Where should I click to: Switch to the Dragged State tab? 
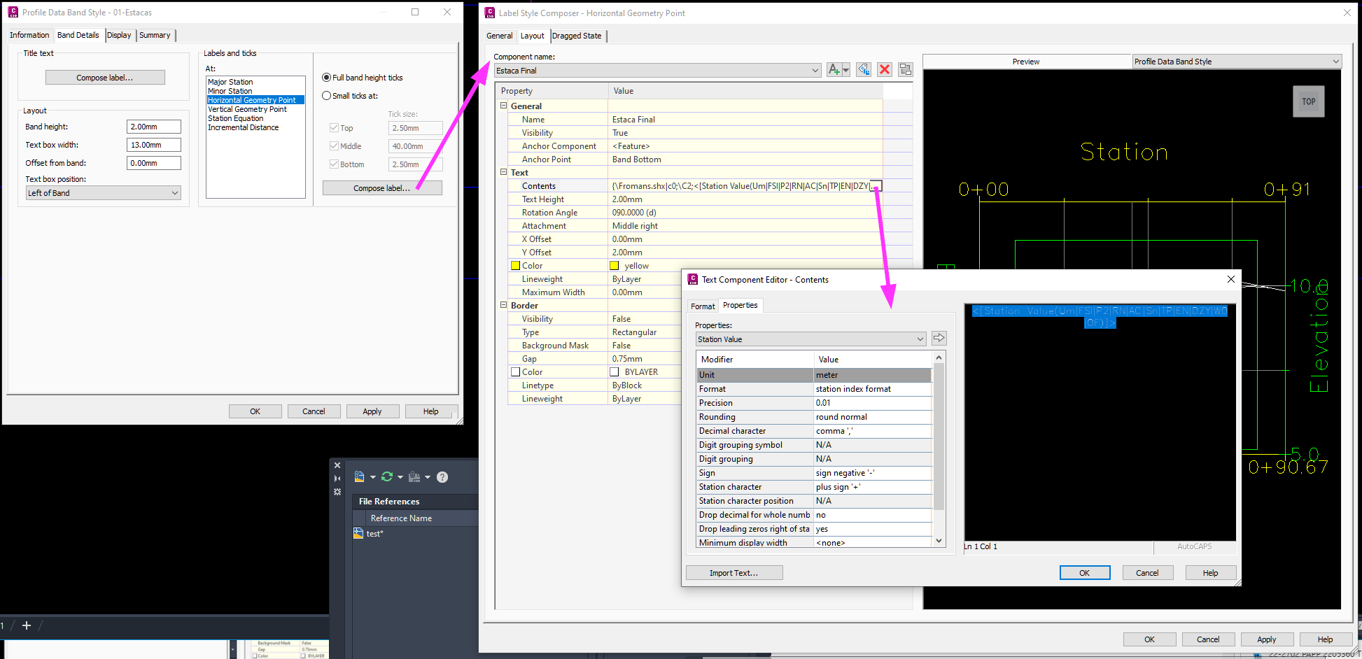tap(577, 36)
